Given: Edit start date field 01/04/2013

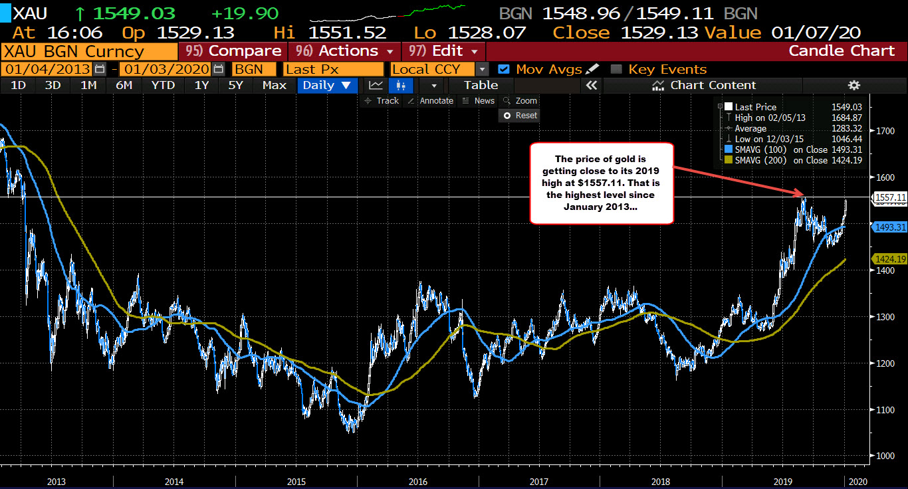Looking at the screenshot, I should tap(47, 69).
